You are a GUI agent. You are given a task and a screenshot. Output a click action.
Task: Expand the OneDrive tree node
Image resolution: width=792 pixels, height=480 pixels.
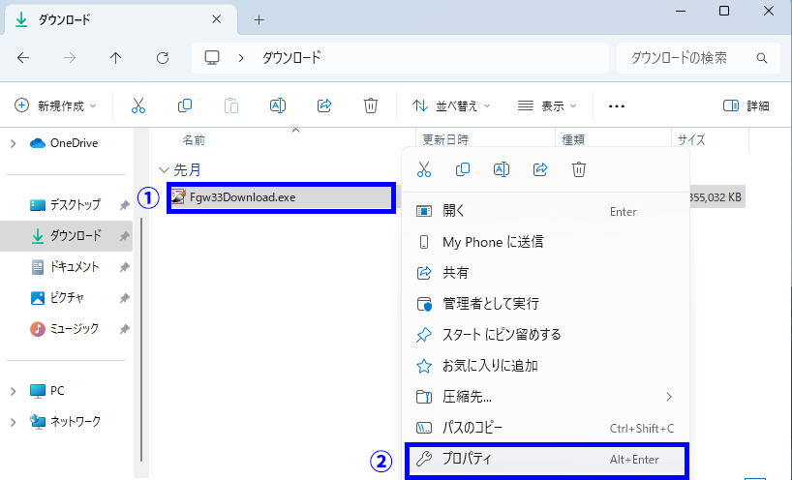click(x=13, y=143)
